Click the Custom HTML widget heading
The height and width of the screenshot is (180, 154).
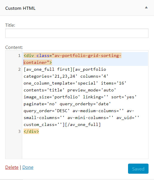(x=20, y=8)
